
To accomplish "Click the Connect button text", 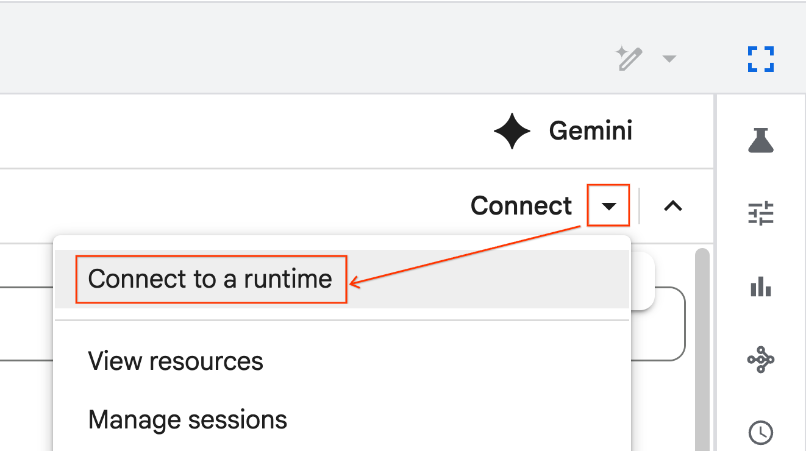I will click(521, 206).
